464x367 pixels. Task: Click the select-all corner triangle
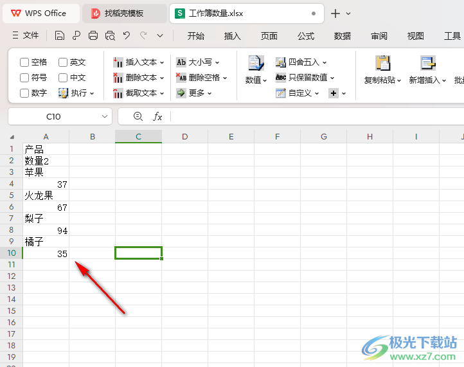coord(12,137)
